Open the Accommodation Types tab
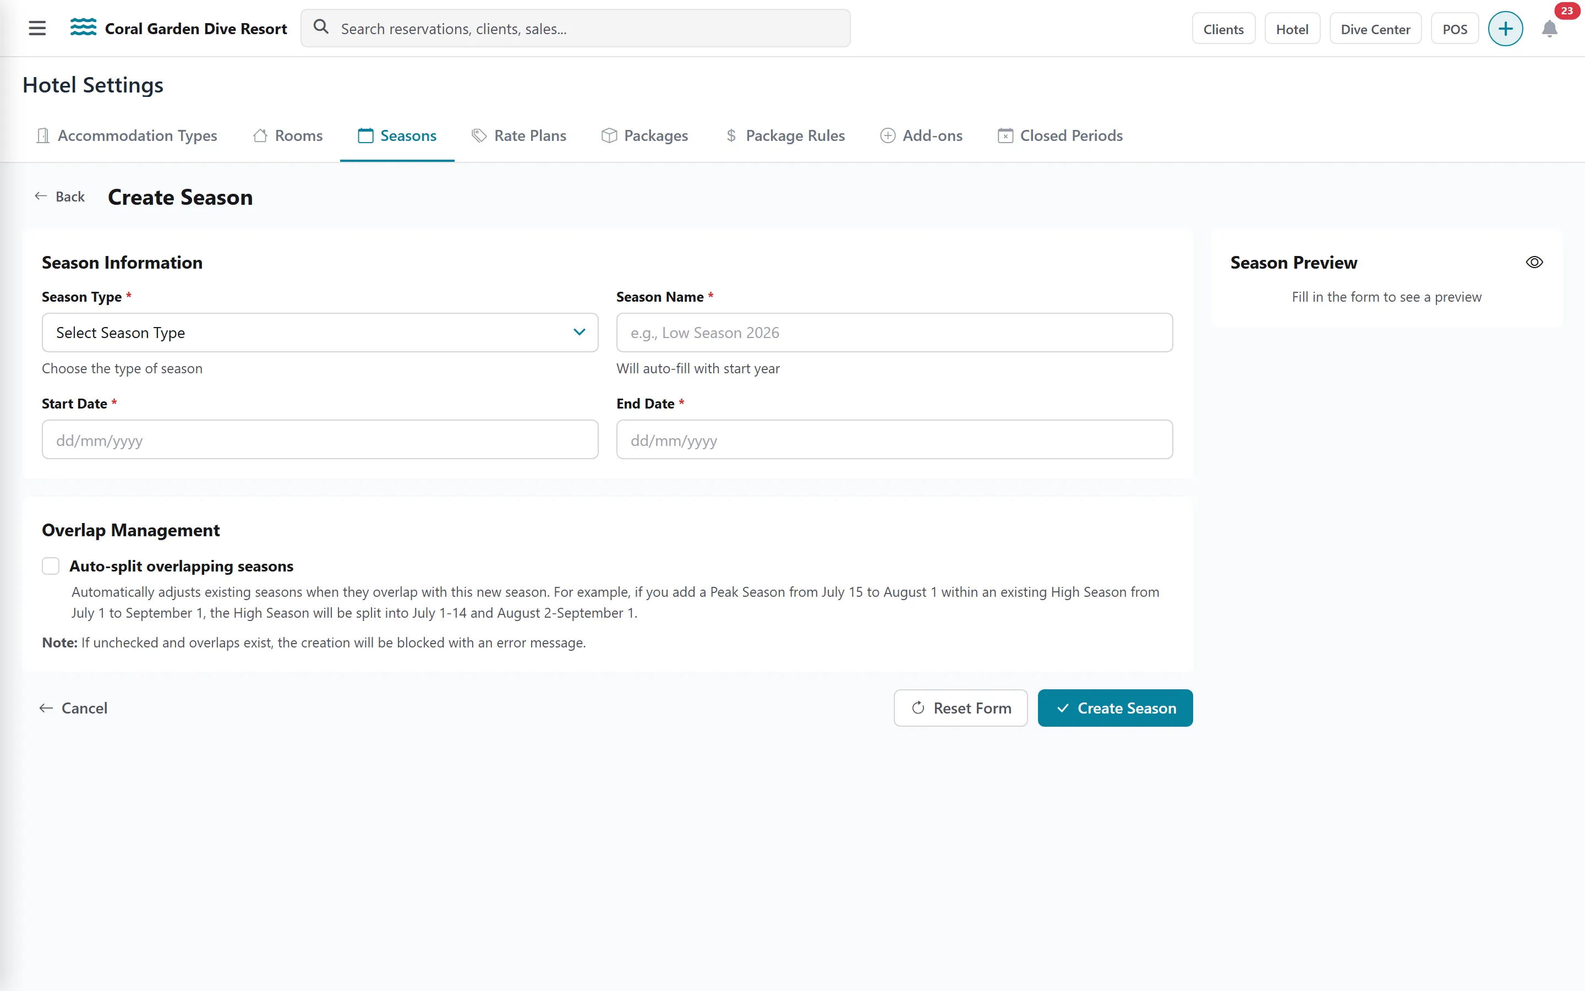The height and width of the screenshot is (991, 1585). (x=127, y=135)
